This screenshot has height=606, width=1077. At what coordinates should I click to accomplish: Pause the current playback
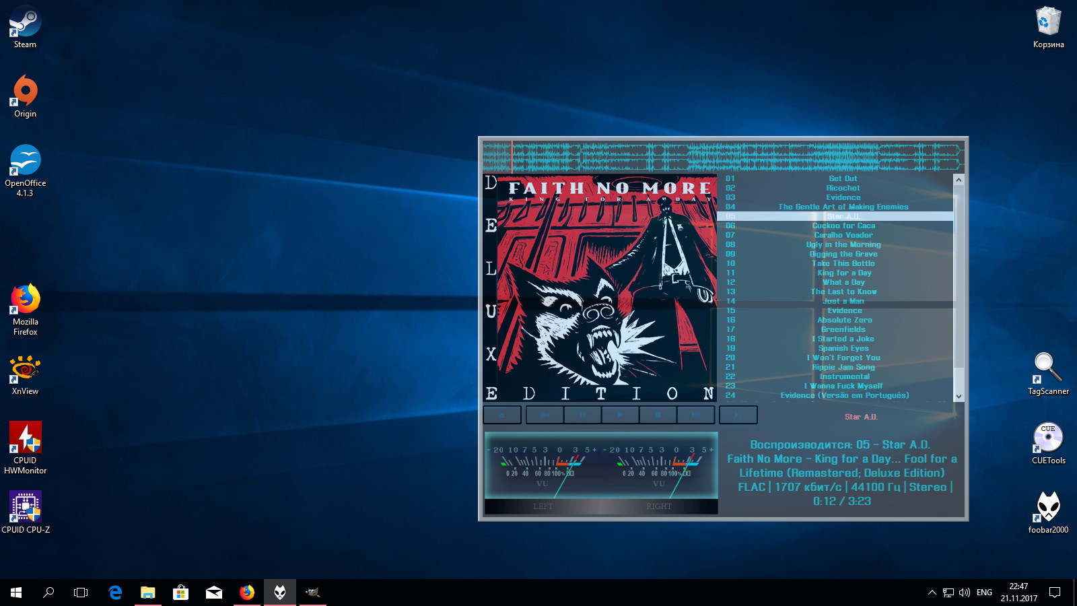click(582, 415)
